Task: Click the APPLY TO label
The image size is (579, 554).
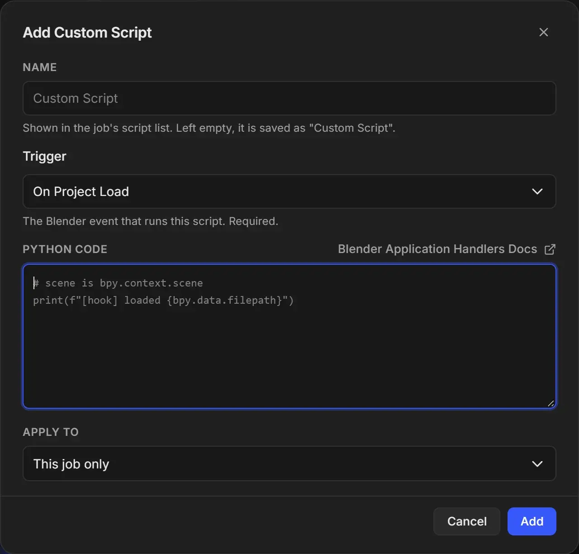Action: click(51, 432)
